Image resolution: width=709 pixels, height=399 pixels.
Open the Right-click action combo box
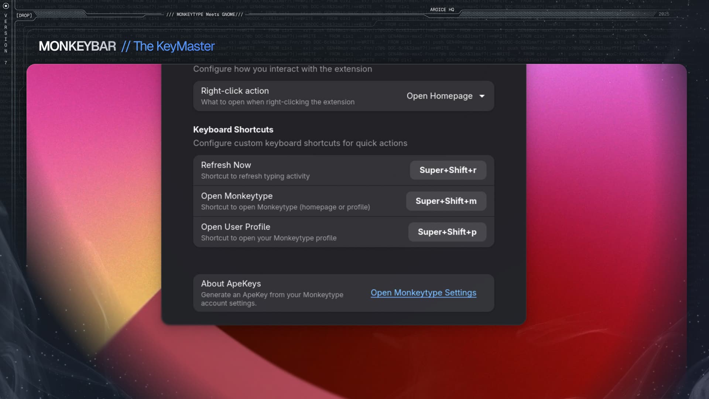(439, 96)
